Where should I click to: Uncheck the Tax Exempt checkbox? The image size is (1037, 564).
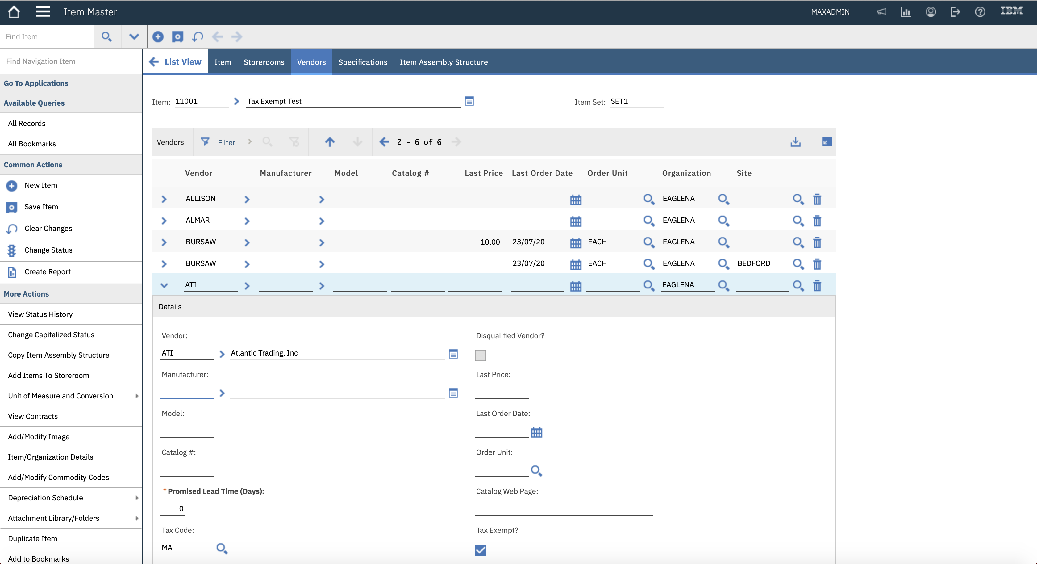tap(480, 549)
